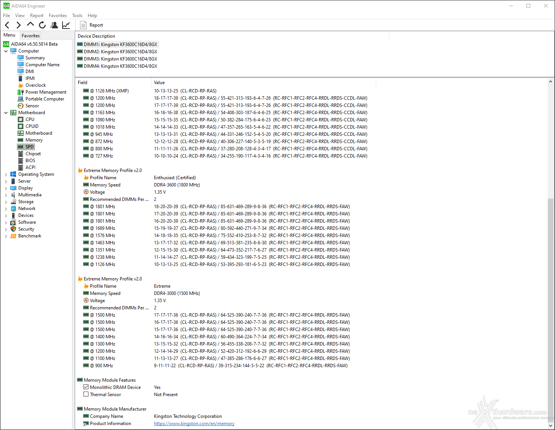Open the Portable Computer tree item
Image resolution: width=555 pixels, height=430 pixels.
[x=45, y=99]
